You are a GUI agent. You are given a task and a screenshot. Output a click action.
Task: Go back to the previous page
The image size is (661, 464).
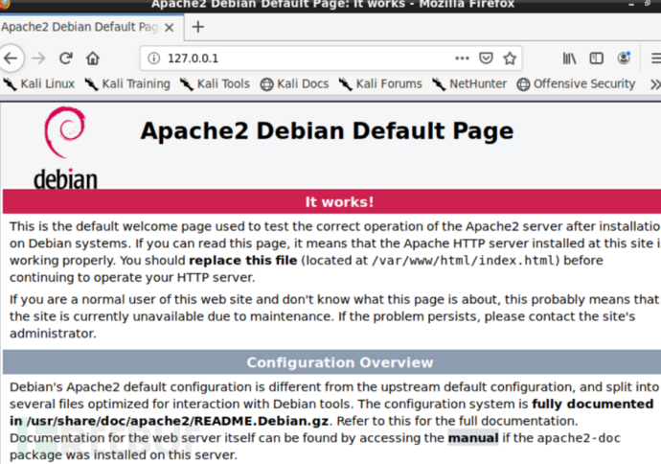click(11, 58)
